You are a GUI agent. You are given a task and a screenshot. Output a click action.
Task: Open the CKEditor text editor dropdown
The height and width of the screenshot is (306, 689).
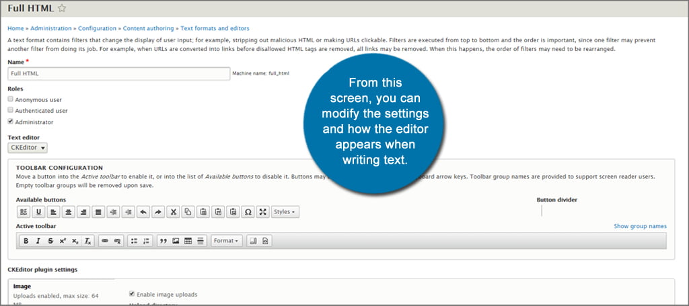click(x=28, y=148)
